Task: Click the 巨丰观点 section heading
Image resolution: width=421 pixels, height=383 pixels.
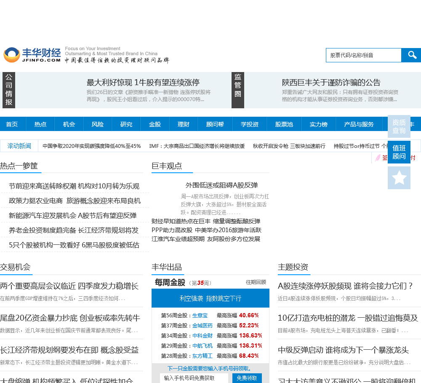Action: coord(167,166)
